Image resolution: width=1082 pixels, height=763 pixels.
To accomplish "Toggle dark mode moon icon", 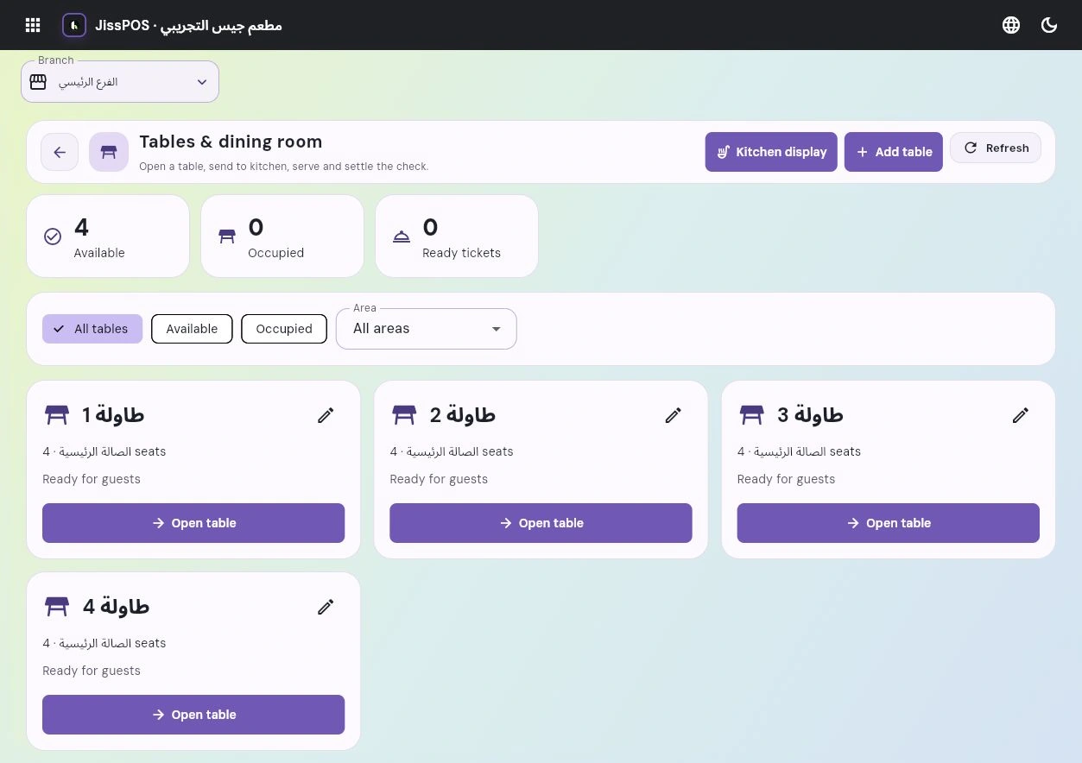I will coord(1049,25).
